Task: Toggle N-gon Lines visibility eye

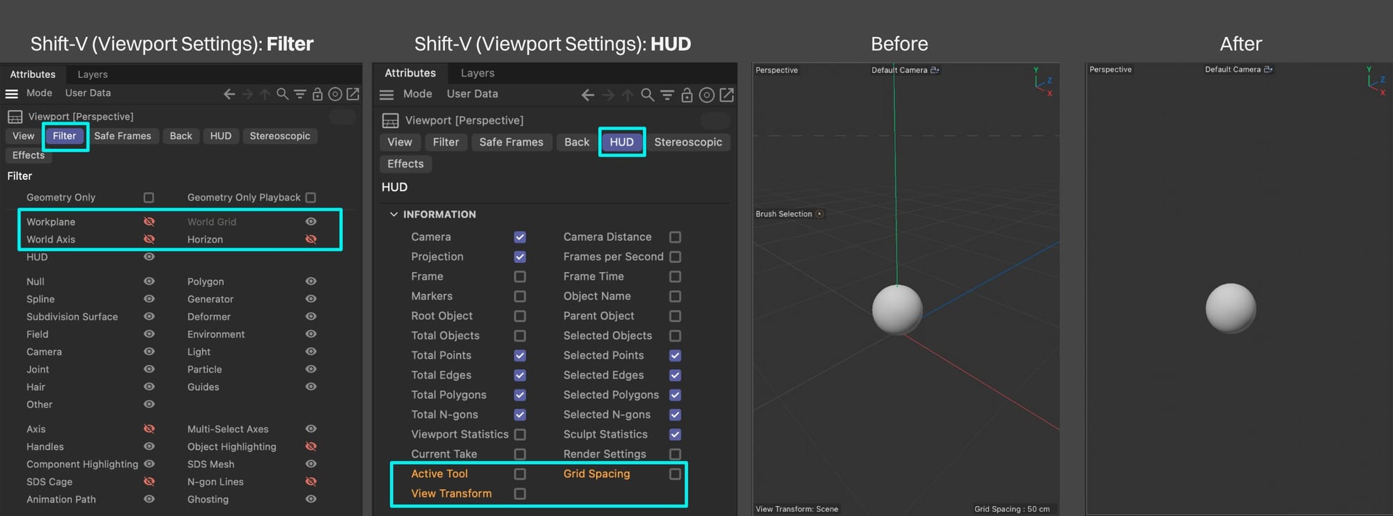Action: pos(311,481)
